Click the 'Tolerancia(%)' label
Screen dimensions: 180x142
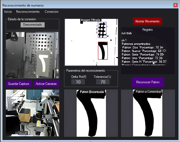[103, 77]
